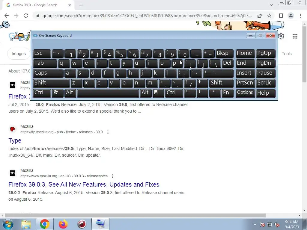Close the firefox 39.0 Google Search tab
Screen dimensions: 307x230
coord(70,5)
